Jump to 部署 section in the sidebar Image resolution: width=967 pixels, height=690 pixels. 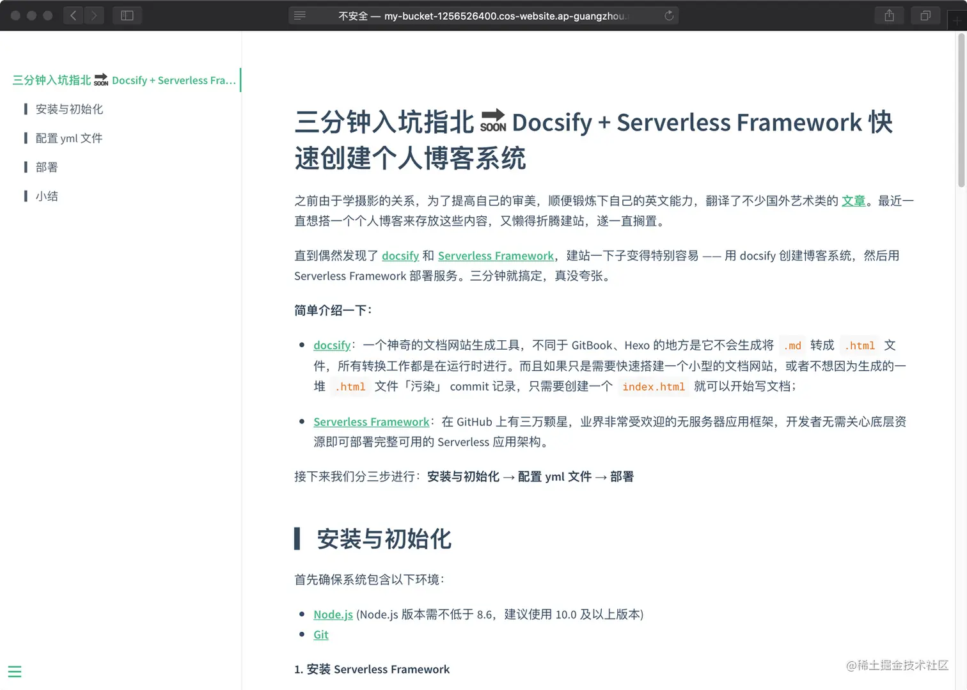47,168
